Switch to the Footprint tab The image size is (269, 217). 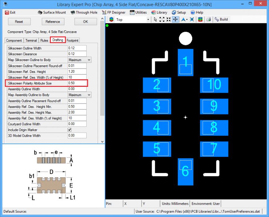72,40
